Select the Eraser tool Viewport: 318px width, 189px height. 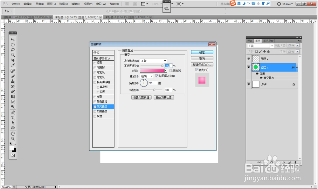coord(13,91)
